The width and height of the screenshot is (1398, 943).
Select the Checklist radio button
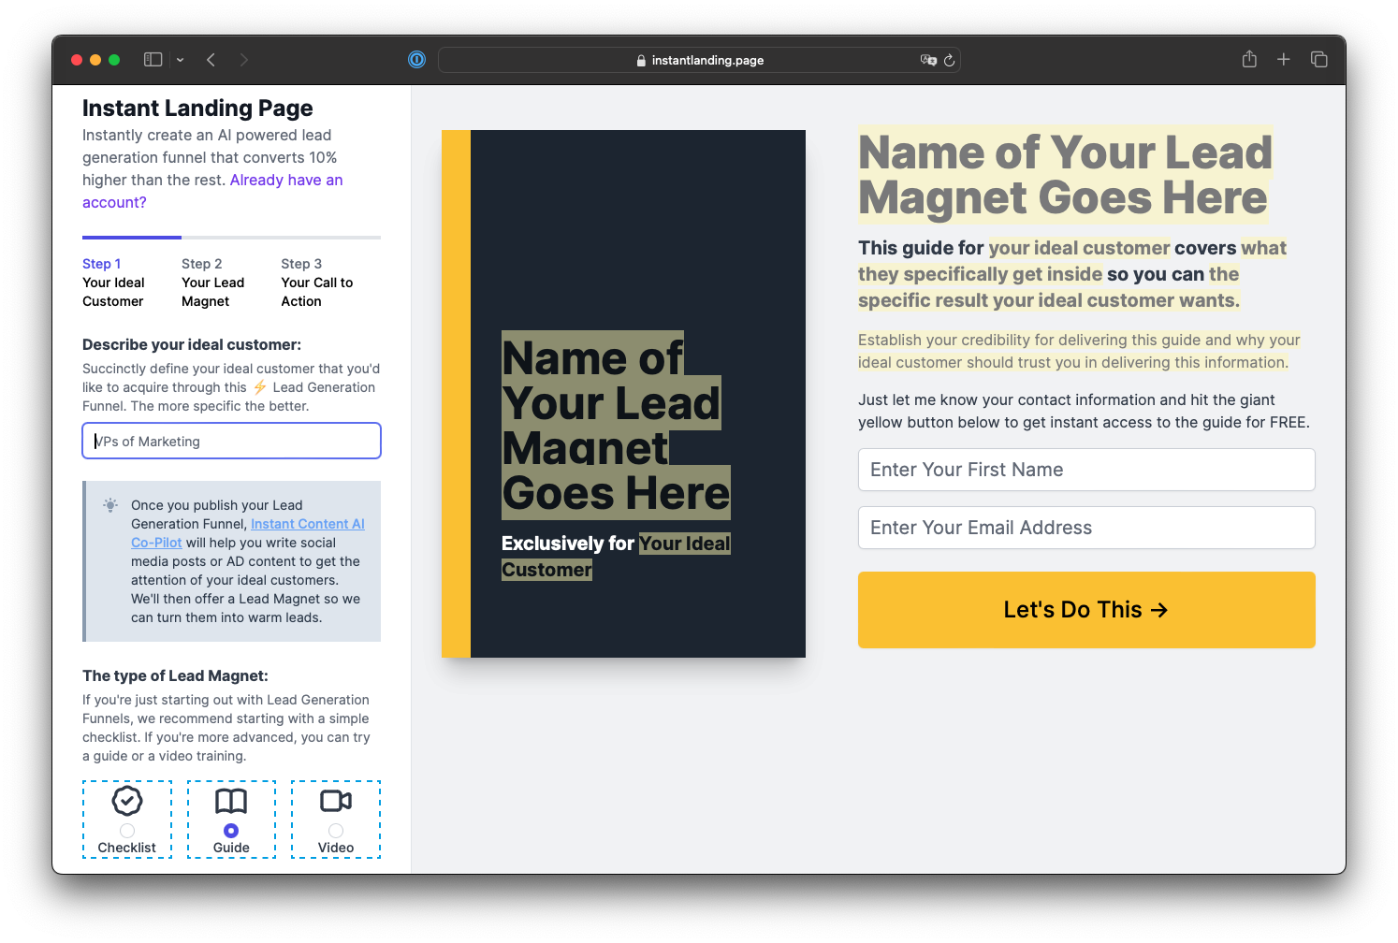pyautogui.click(x=127, y=831)
